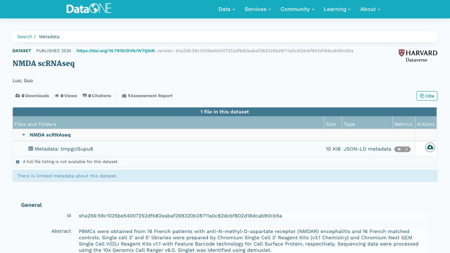Click the NMDA scRNAseq folder name
The image size is (450, 253).
(x=50, y=135)
